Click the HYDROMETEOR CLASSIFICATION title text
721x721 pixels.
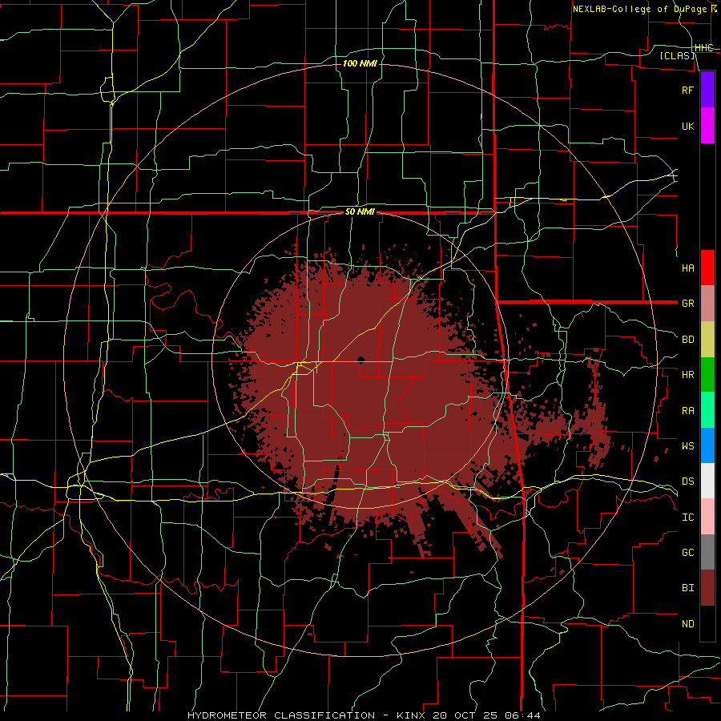click(x=281, y=715)
